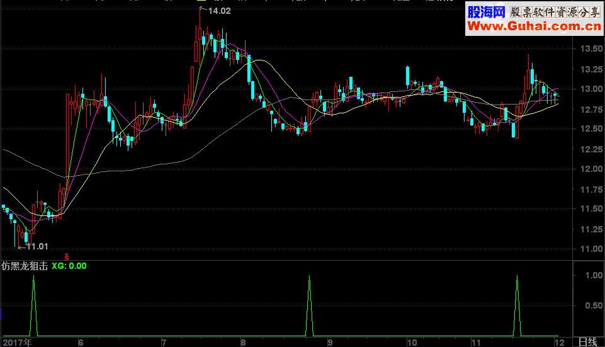The height and width of the screenshot is (347, 605).
Task: Click the 日线 period label
Action: coord(588,342)
